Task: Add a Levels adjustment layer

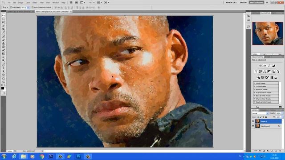Action: [265, 66]
